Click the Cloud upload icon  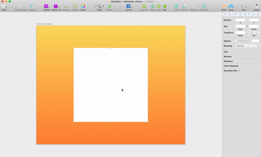point(231,6)
